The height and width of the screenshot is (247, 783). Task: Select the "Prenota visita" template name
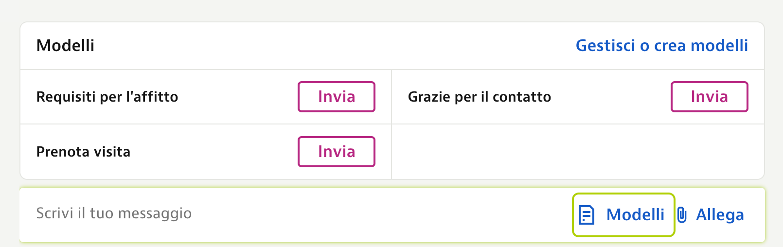click(x=83, y=152)
